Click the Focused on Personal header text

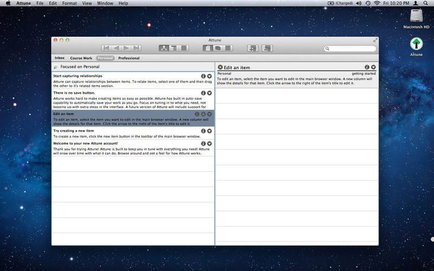(x=80, y=67)
